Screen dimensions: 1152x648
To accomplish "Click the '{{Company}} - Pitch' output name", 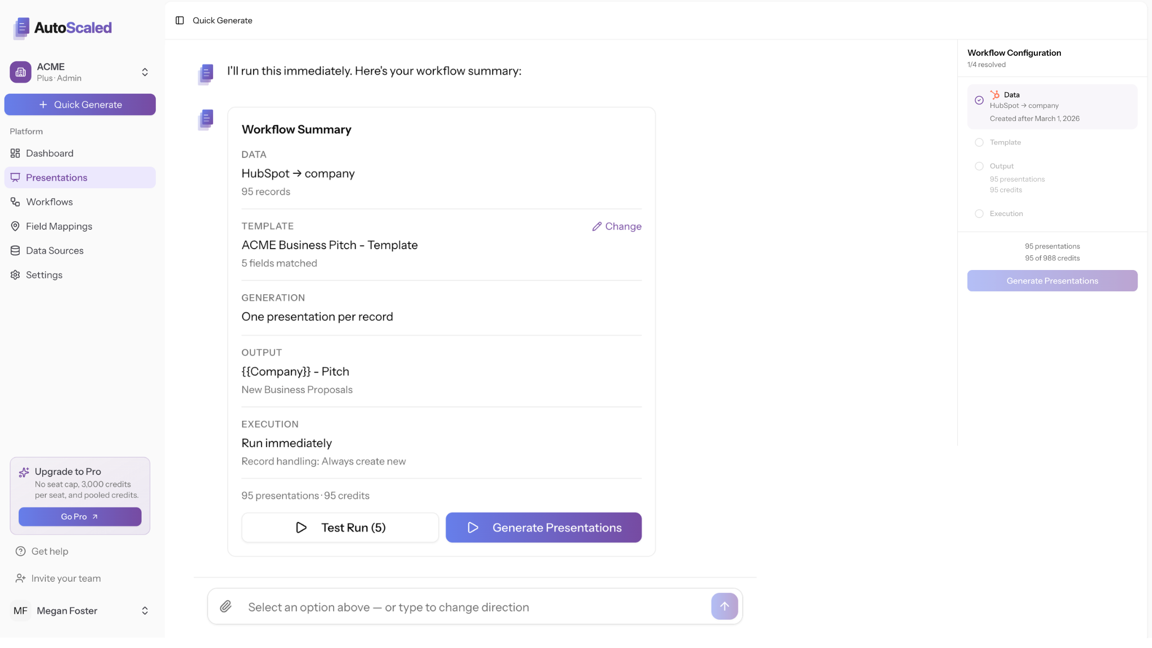I will point(295,372).
